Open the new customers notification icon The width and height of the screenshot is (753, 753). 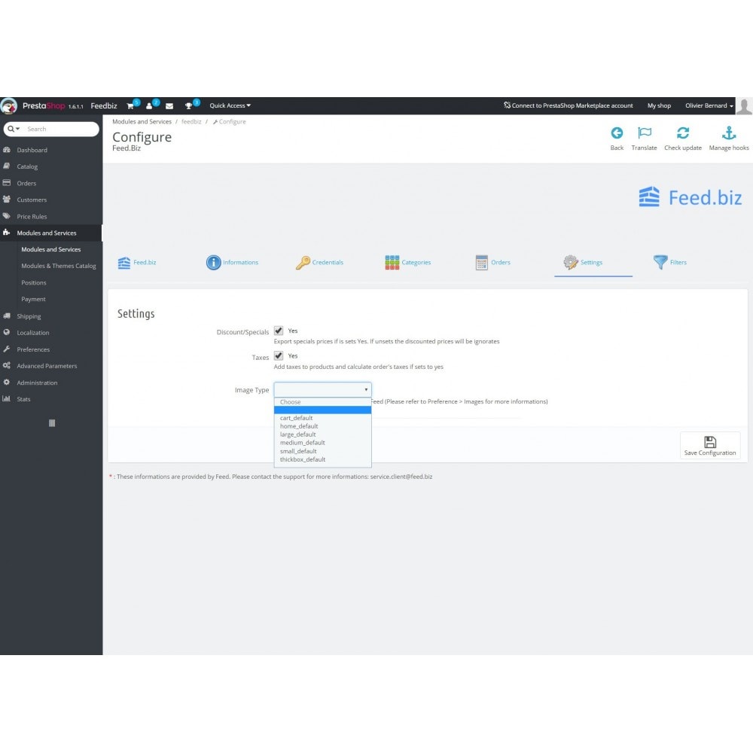[x=149, y=106]
